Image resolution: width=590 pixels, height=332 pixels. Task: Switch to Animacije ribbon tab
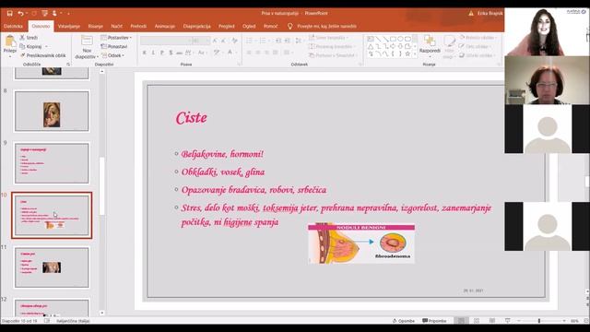pyautogui.click(x=165, y=27)
